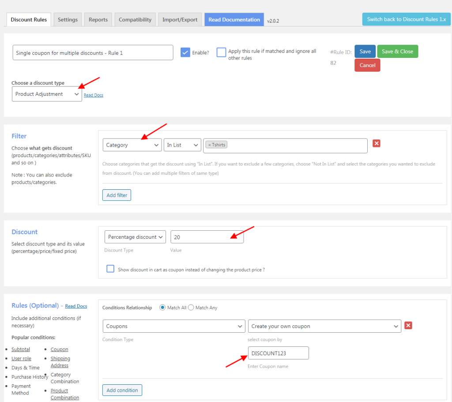Select the Match Any radio button

coord(191,308)
